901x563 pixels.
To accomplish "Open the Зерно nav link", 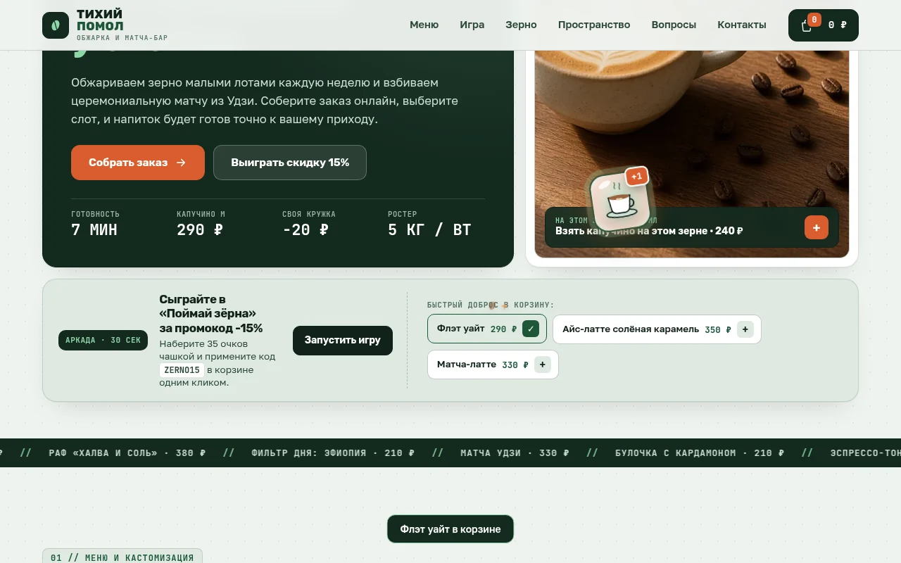I will 521,25.
